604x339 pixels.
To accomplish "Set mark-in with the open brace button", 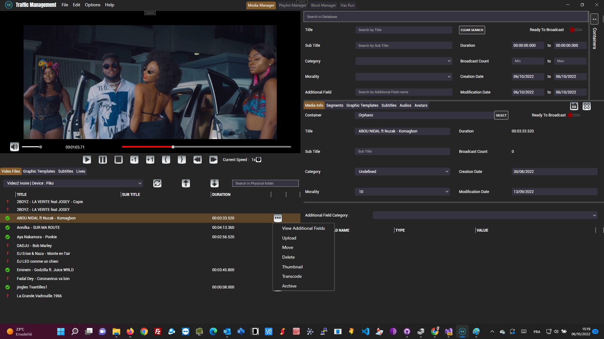I will [166, 160].
